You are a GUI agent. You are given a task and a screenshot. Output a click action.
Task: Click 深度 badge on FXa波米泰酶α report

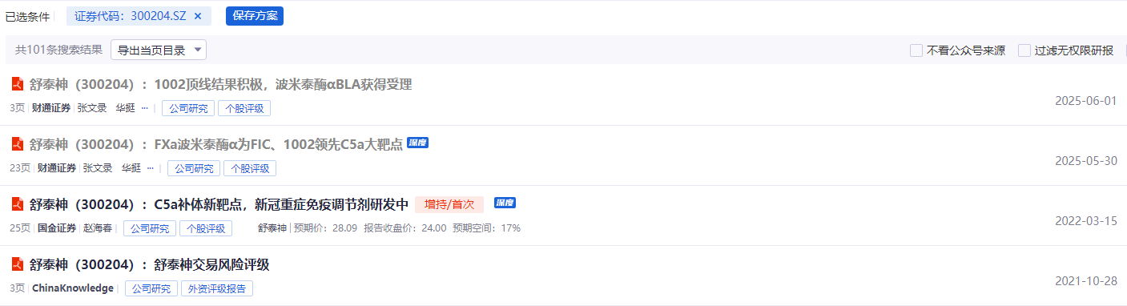click(x=418, y=143)
